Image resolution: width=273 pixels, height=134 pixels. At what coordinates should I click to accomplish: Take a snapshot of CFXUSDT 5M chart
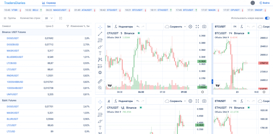pyautogui.click(x=204, y=27)
